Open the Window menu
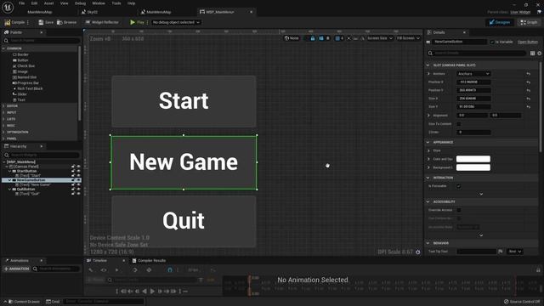 [99, 3]
